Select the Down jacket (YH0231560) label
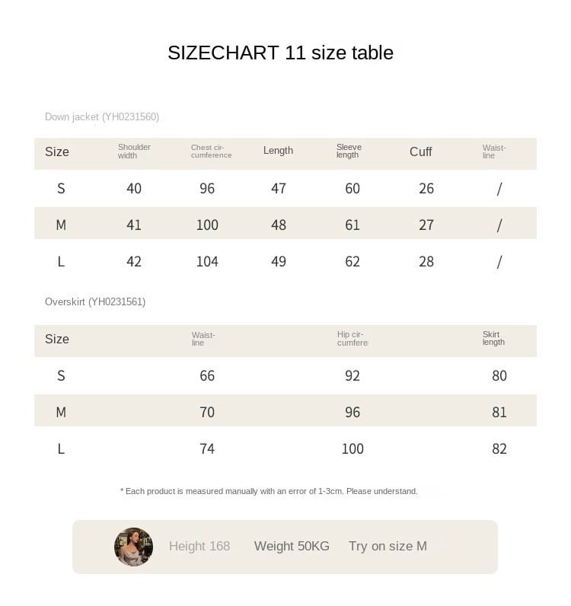The height and width of the screenshot is (606, 571). (x=102, y=116)
